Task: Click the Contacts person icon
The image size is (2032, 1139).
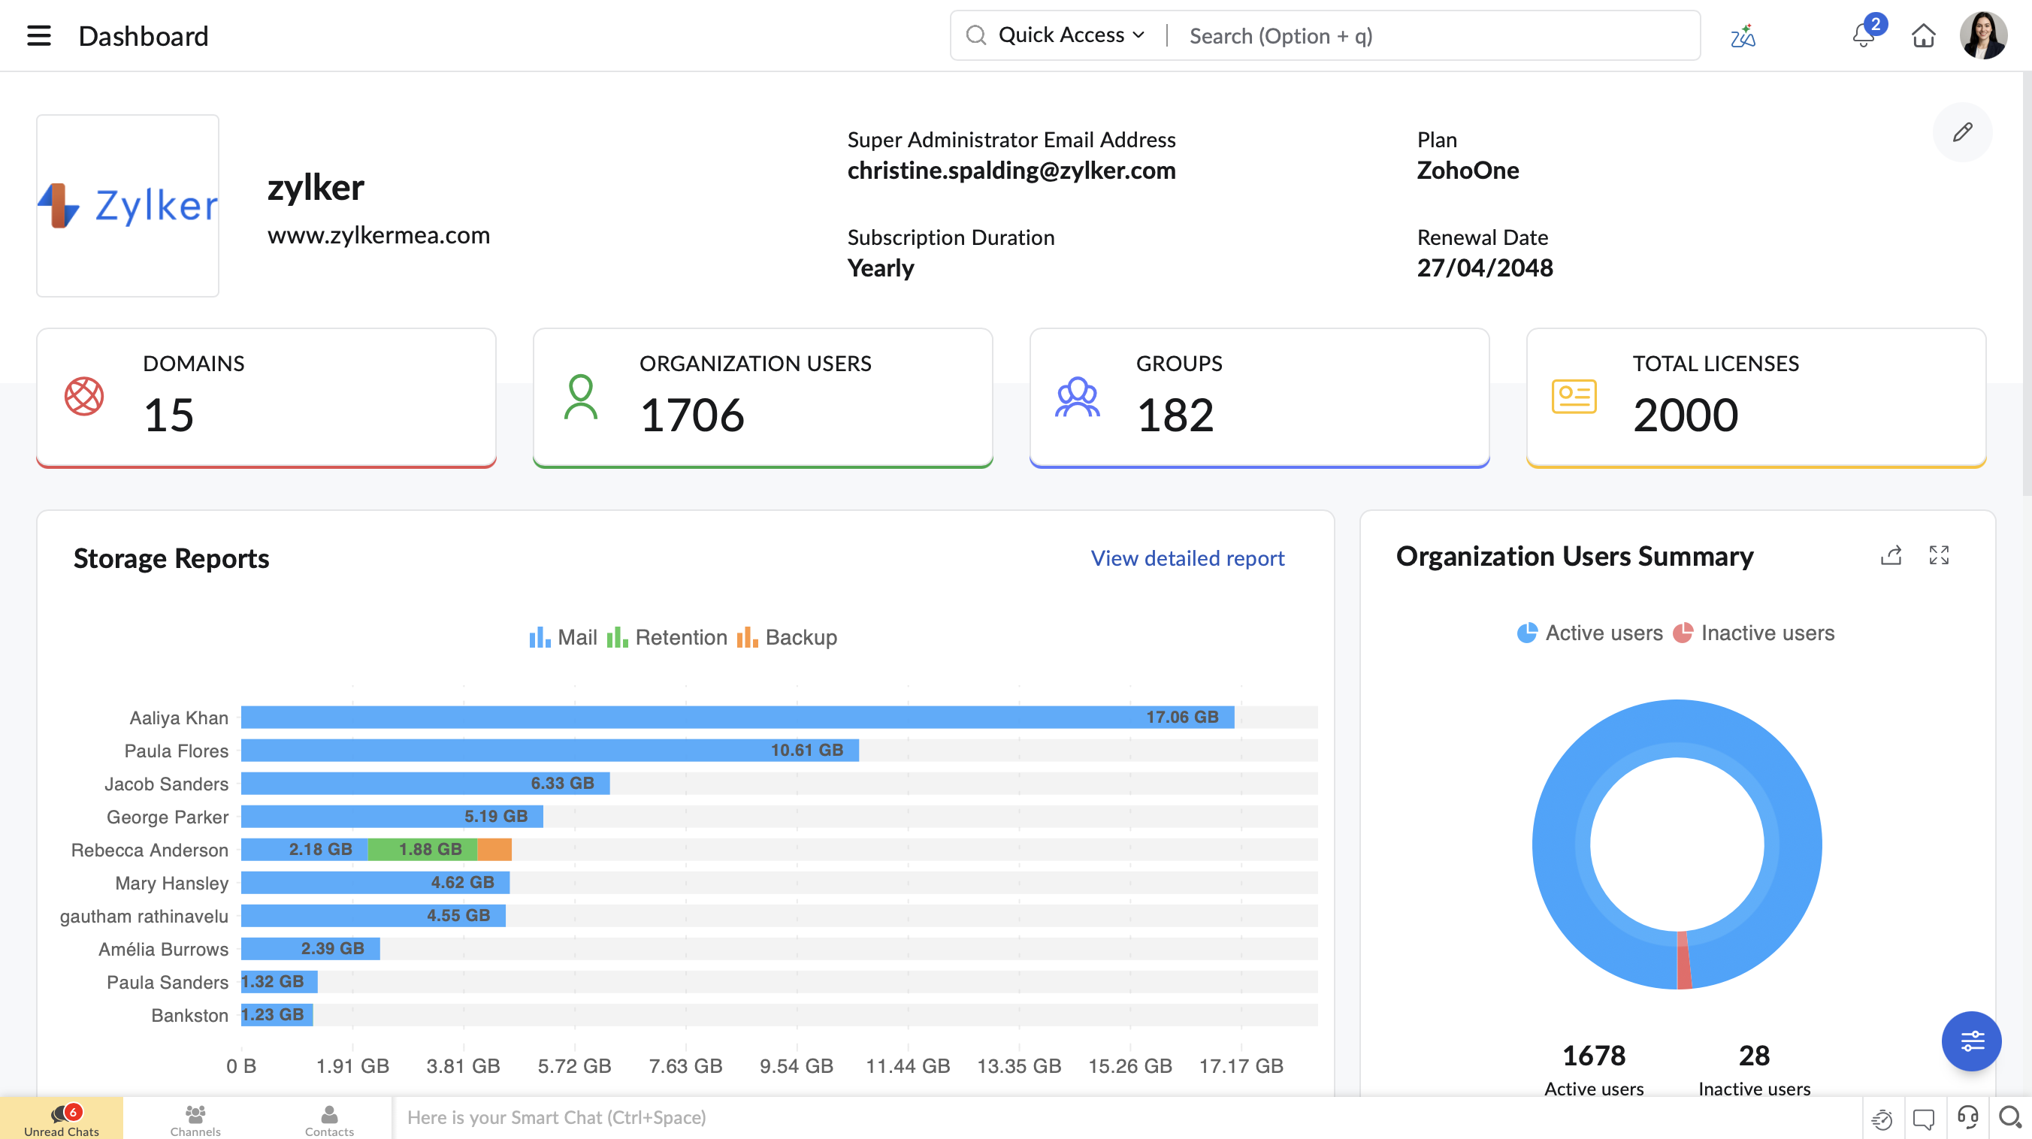Action: [x=330, y=1113]
